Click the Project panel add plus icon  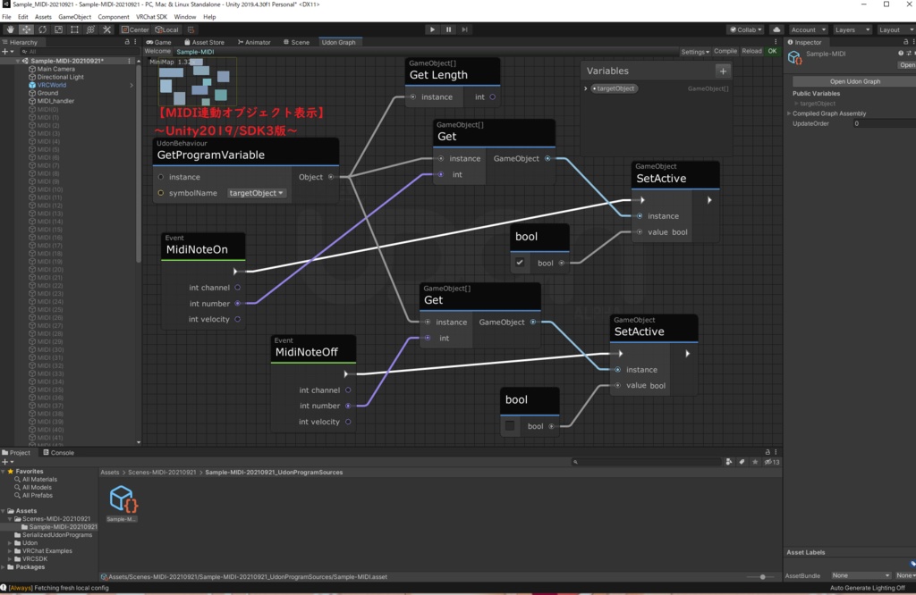tap(5, 461)
